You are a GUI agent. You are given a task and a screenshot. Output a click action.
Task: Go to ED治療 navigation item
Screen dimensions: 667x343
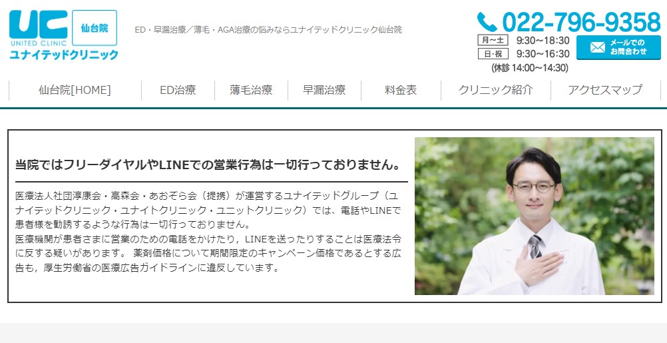(178, 90)
